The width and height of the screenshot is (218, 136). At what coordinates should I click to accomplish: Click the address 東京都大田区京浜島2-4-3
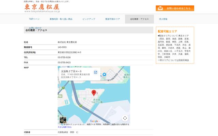[x=69, y=52]
